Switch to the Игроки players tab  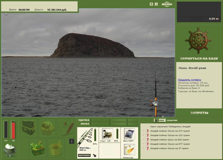click(x=160, y=120)
